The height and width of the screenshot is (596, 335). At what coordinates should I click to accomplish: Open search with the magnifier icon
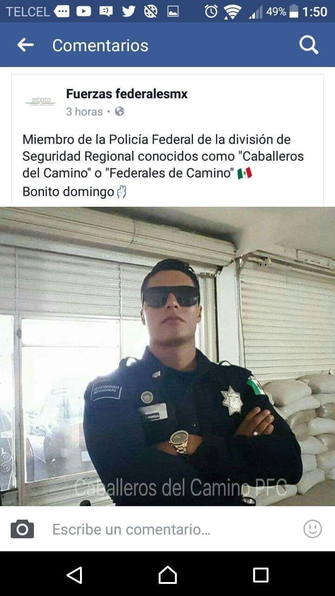pos(308,45)
